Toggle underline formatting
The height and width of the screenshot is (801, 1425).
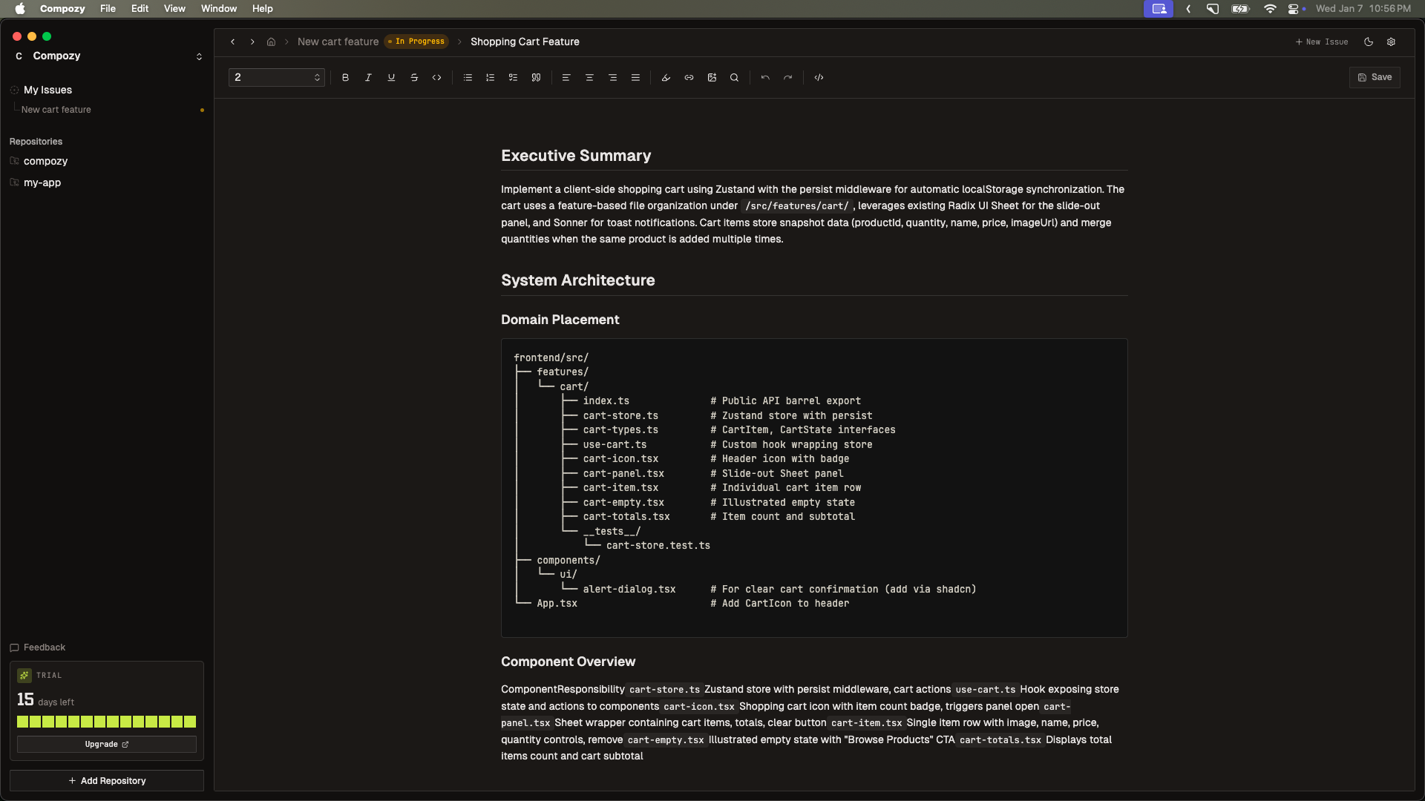[x=391, y=77]
